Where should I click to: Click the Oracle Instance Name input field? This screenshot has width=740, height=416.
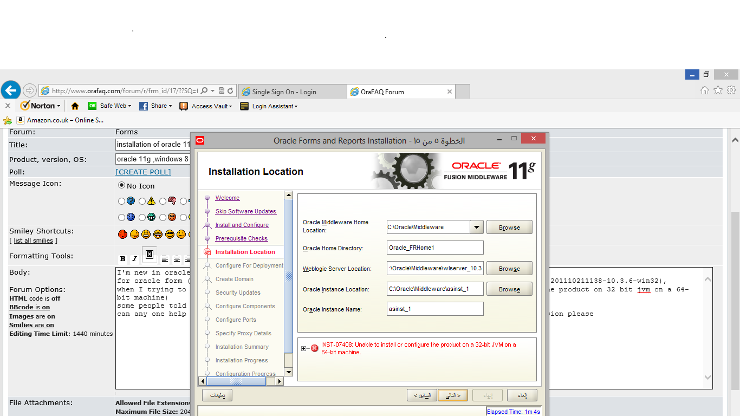pos(434,309)
